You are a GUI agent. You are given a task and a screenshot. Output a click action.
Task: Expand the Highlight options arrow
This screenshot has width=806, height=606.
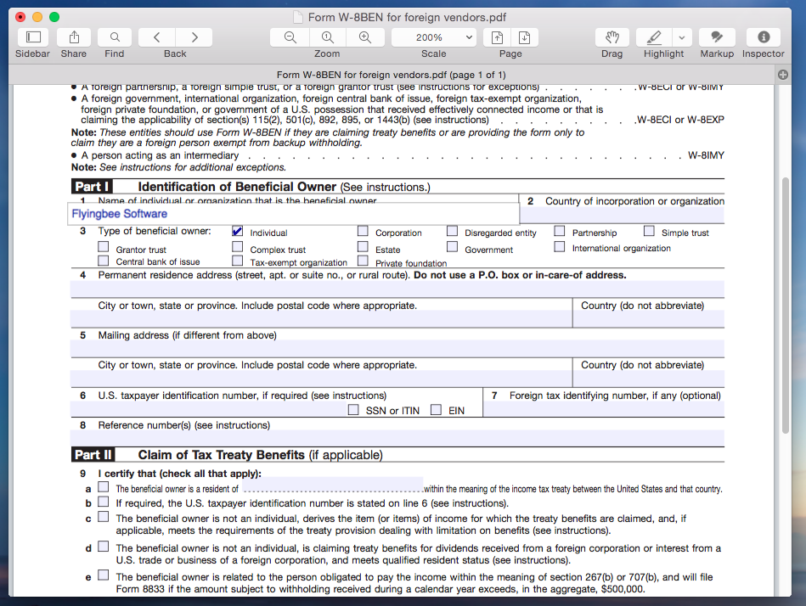pyautogui.click(x=682, y=37)
